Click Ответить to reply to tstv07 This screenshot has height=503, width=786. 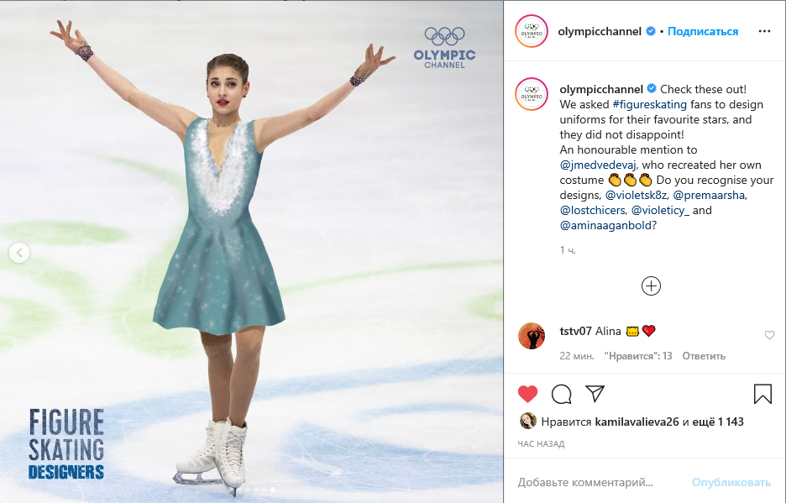(704, 355)
